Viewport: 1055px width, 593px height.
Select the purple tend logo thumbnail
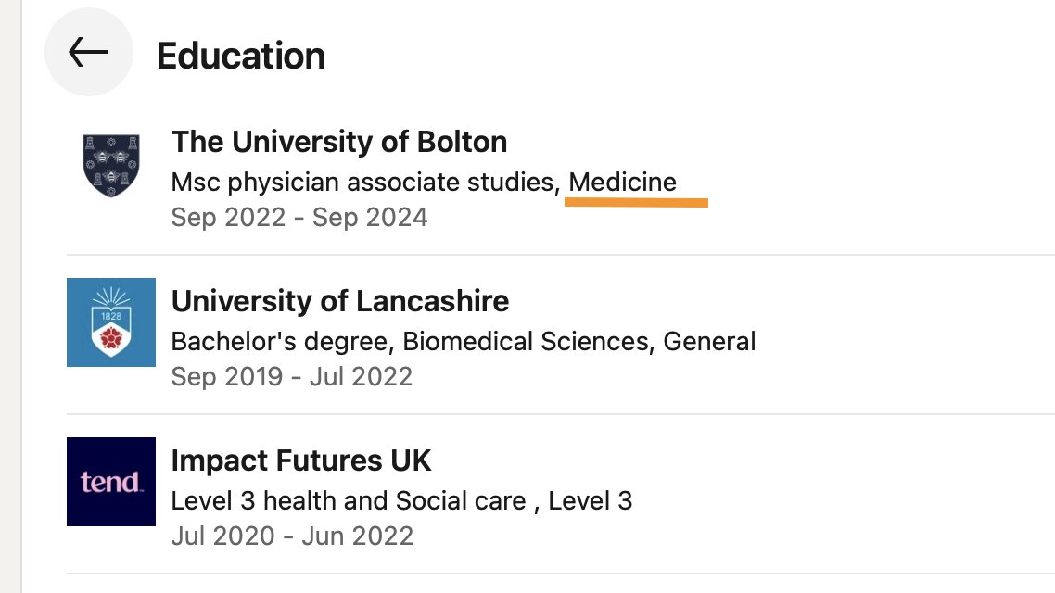(110, 482)
